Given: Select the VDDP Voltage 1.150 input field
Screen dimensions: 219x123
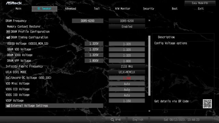Looking at the screenshot, I should click(127, 101).
